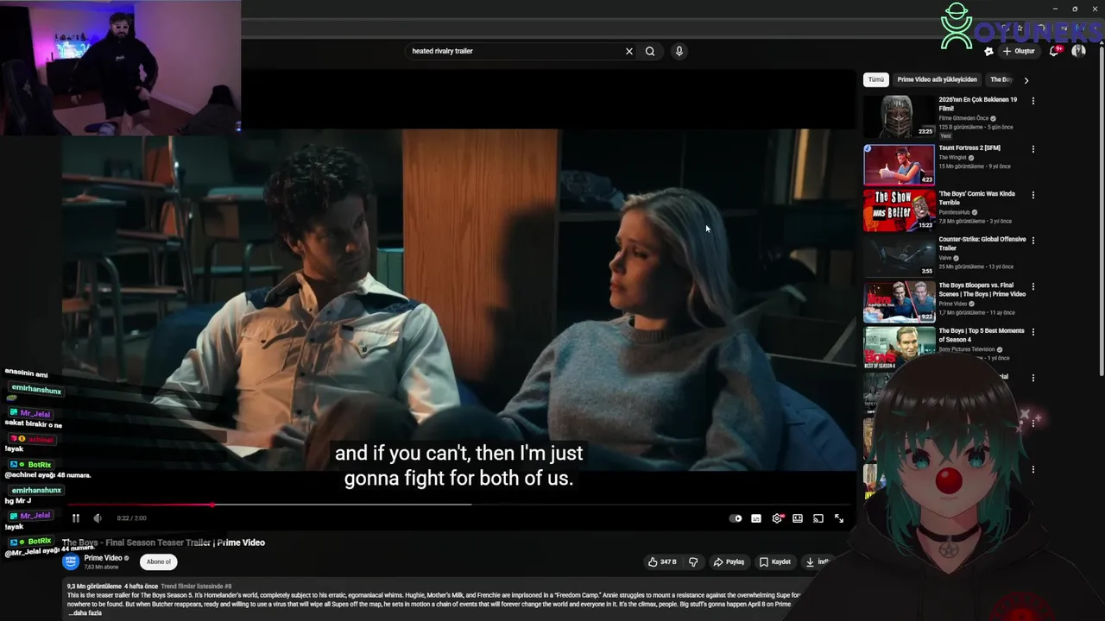
Task: Click the 'The Boys - Final Season Teaser Trailer' title
Action: pos(164,543)
